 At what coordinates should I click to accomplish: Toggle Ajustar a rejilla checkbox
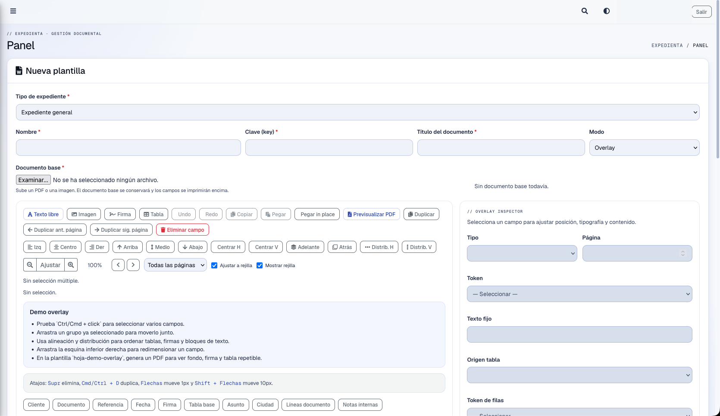tap(214, 265)
